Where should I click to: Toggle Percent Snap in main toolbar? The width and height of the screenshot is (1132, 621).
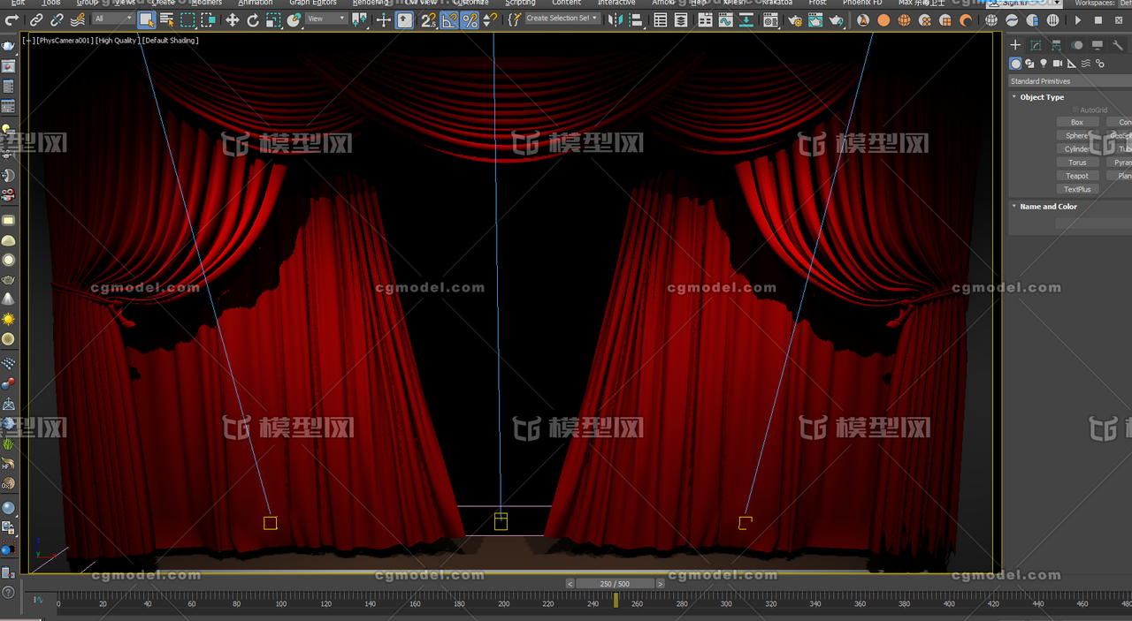pyautogui.click(x=470, y=19)
